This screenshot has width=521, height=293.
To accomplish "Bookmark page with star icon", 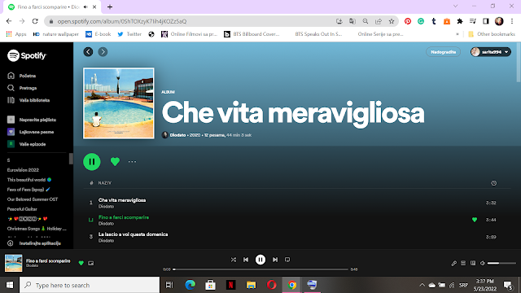I will [392, 21].
